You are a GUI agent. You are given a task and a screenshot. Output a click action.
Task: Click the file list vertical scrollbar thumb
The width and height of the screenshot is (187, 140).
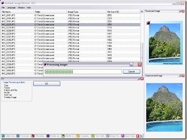tap(142, 50)
